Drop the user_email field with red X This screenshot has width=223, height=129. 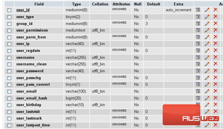click(216, 91)
